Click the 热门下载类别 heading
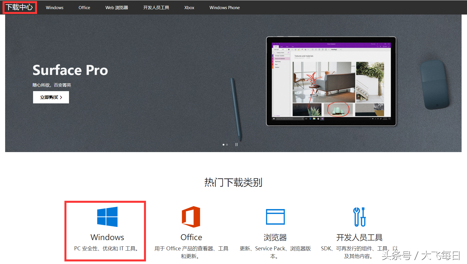Screen dimensions: 467x264 pos(233,182)
